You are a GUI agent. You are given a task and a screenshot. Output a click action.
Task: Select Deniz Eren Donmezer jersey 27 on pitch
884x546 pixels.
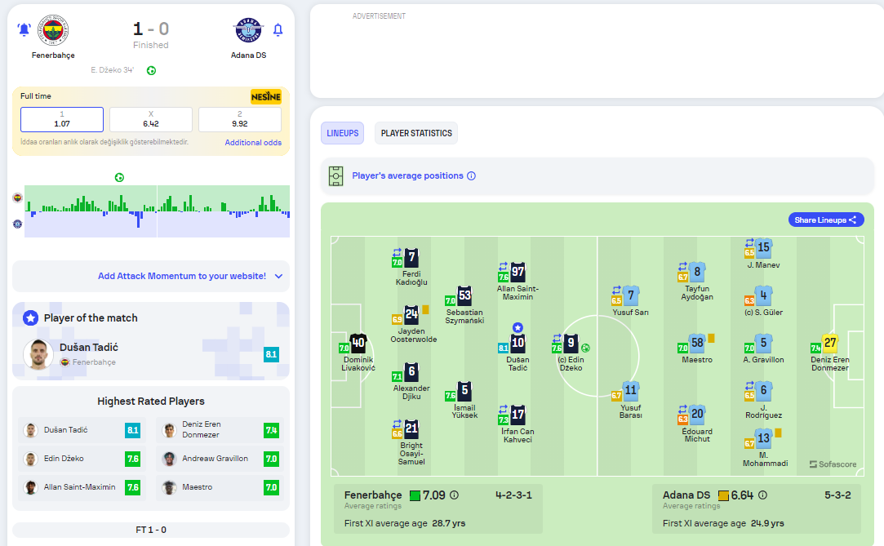coord(830,343)
